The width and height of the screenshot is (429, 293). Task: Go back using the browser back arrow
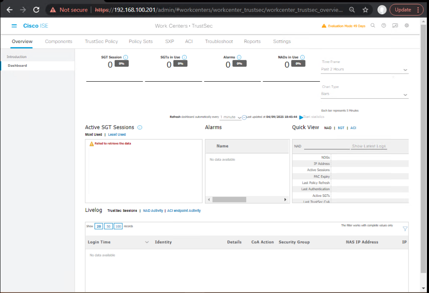(x=9, y=10)
